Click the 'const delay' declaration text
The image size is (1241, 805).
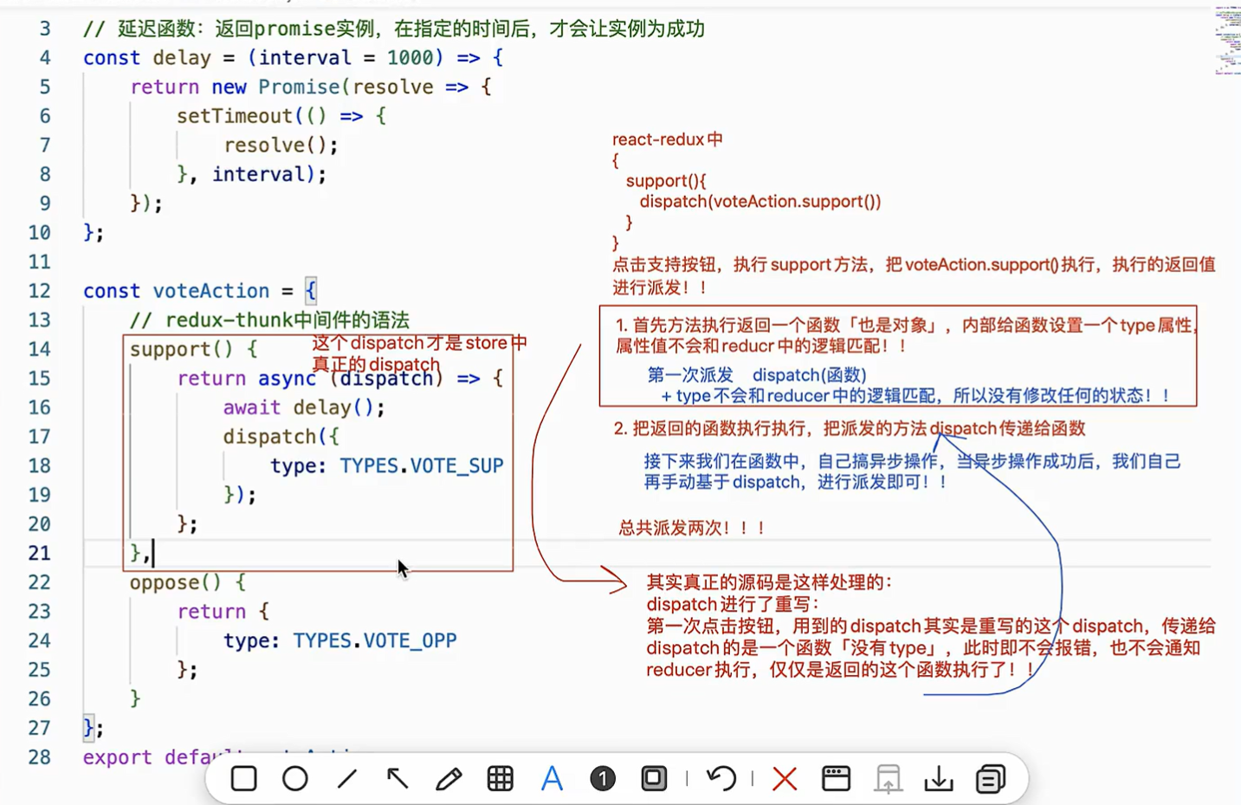pos(147,58)
